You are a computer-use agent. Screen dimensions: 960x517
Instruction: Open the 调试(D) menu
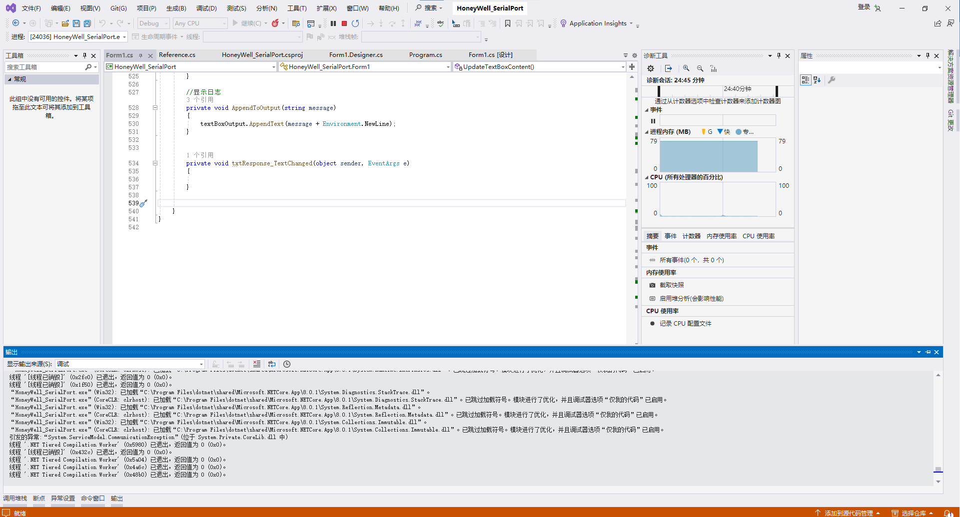point(206,8)
